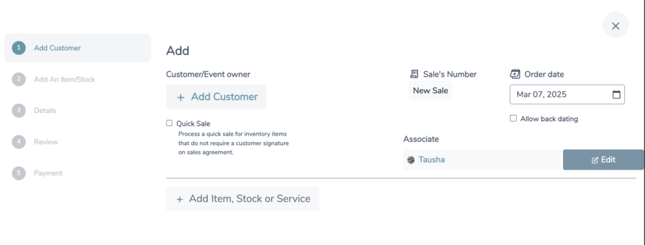Close the Add sale dialog
The height and width of the screenshot is (245, 645).
click(x=615, y=26)
